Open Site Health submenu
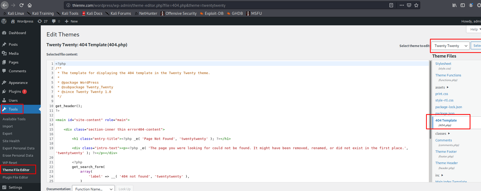 pyautogui.click(x=11, y=141)
